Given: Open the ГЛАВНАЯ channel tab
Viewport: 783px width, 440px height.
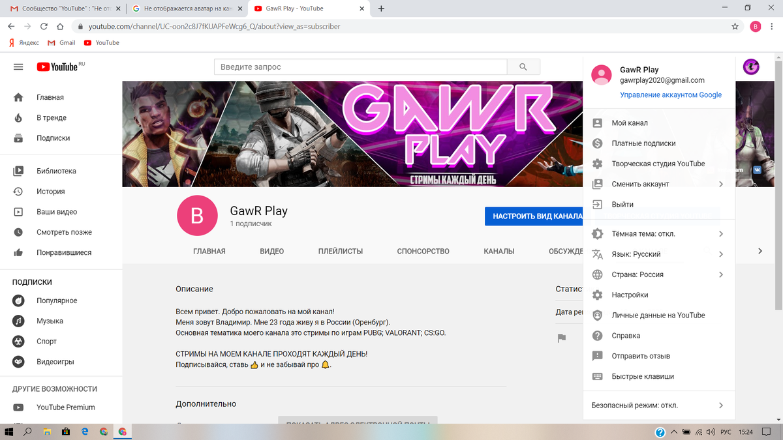Looking at the screenshot, I should (x=209, y=251).
